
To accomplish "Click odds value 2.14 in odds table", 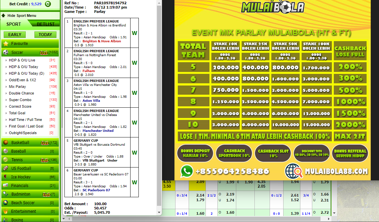I will (200, 195).
